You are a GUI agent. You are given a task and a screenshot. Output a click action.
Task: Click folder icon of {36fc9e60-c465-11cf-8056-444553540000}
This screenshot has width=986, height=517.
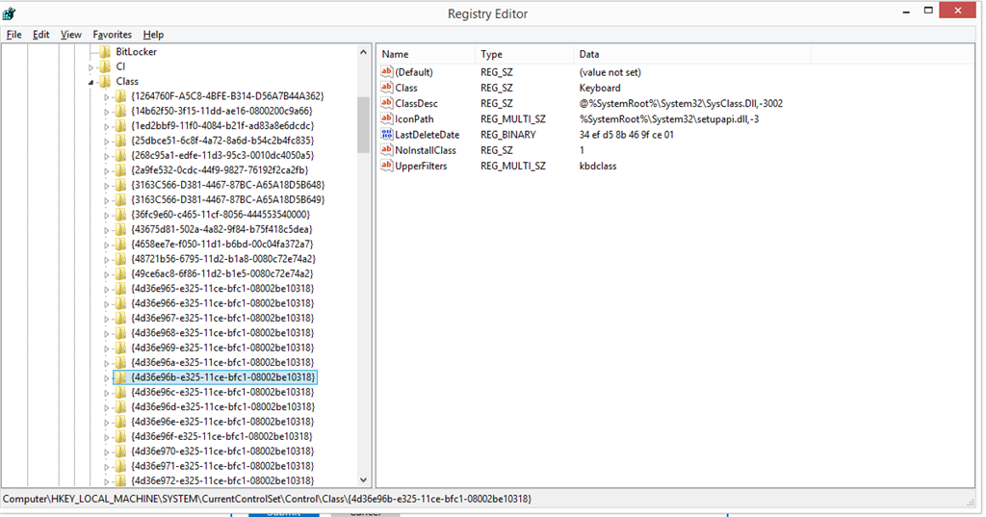(120, 215)
